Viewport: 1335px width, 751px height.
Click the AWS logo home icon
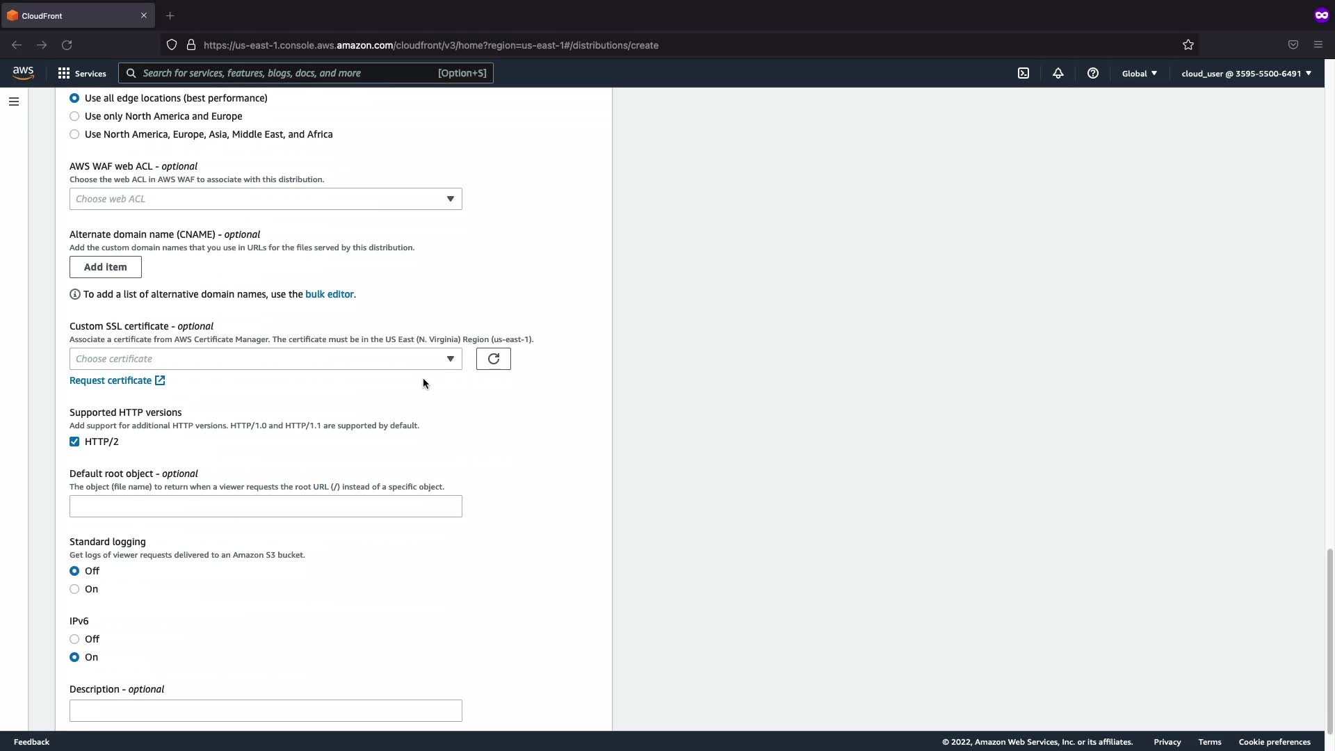click(x=23, y=73)
